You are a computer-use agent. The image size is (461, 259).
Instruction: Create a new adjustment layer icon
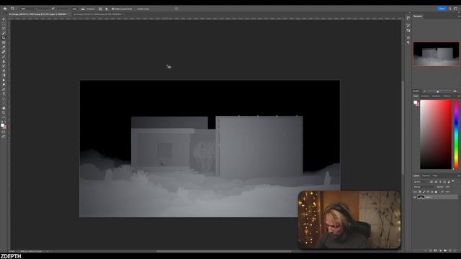click(440, 250)
